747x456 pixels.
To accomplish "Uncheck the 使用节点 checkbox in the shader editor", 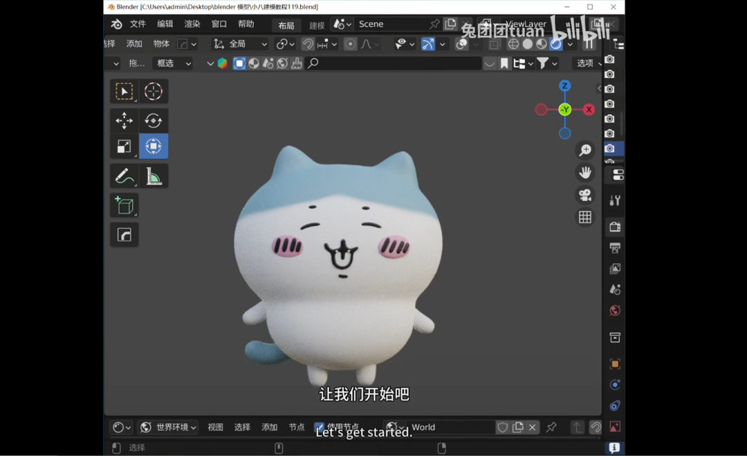I will 320,426.
